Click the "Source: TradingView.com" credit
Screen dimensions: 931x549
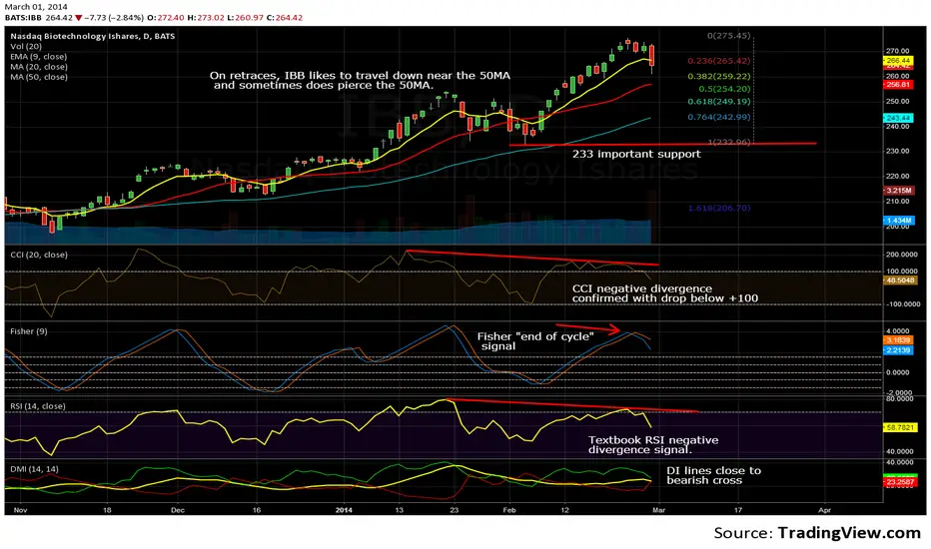[x=817, y=533]
